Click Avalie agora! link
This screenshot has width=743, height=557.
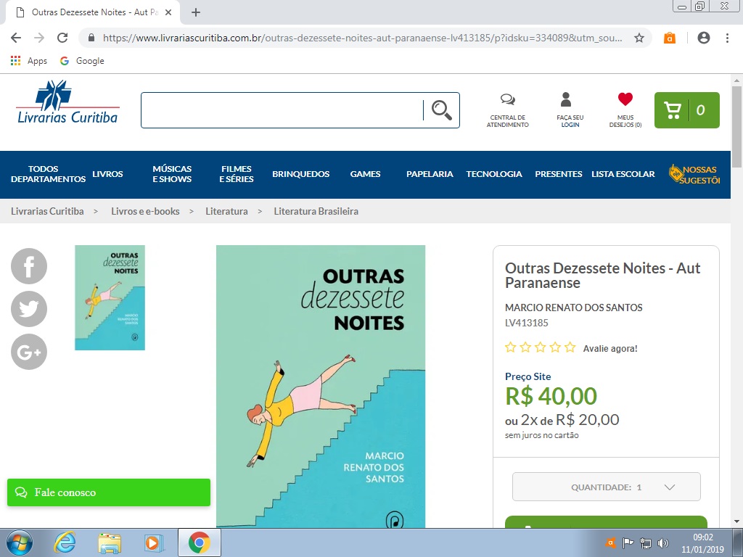click(609, 349)
